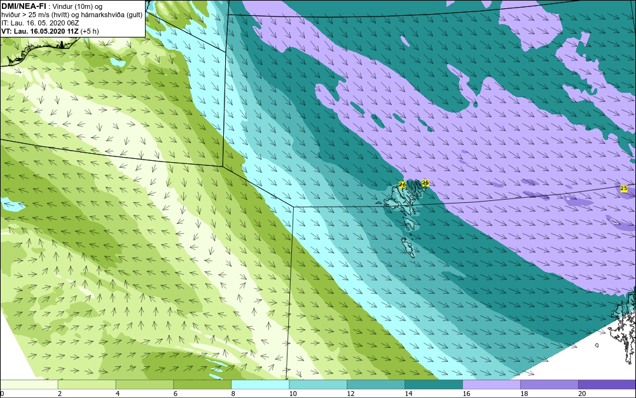
Task: Click the legend scale label 12
Action: [x=351, y=394]
